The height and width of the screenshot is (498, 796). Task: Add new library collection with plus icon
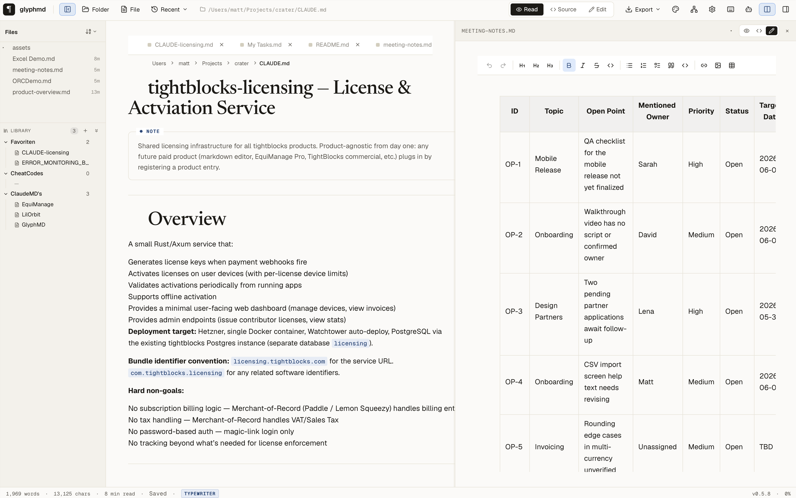pyautogui.click(x=85, y=131)
